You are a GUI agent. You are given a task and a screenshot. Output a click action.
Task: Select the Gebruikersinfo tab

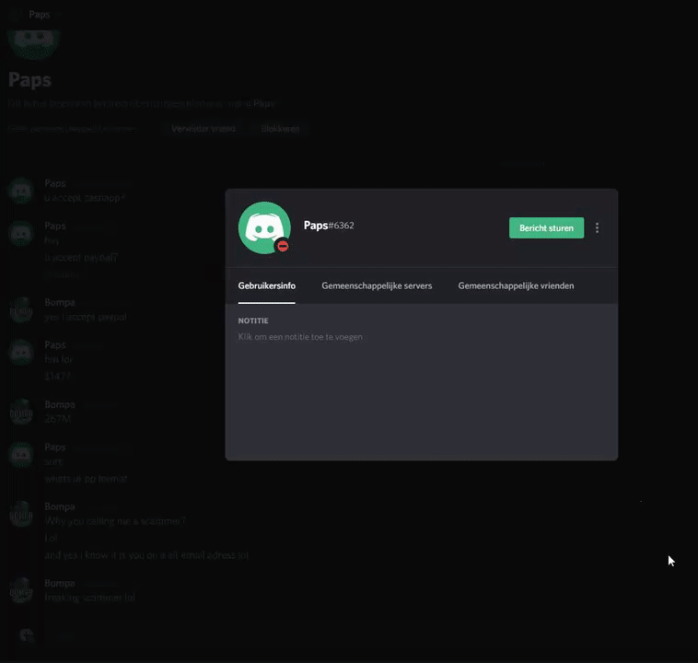267,285
